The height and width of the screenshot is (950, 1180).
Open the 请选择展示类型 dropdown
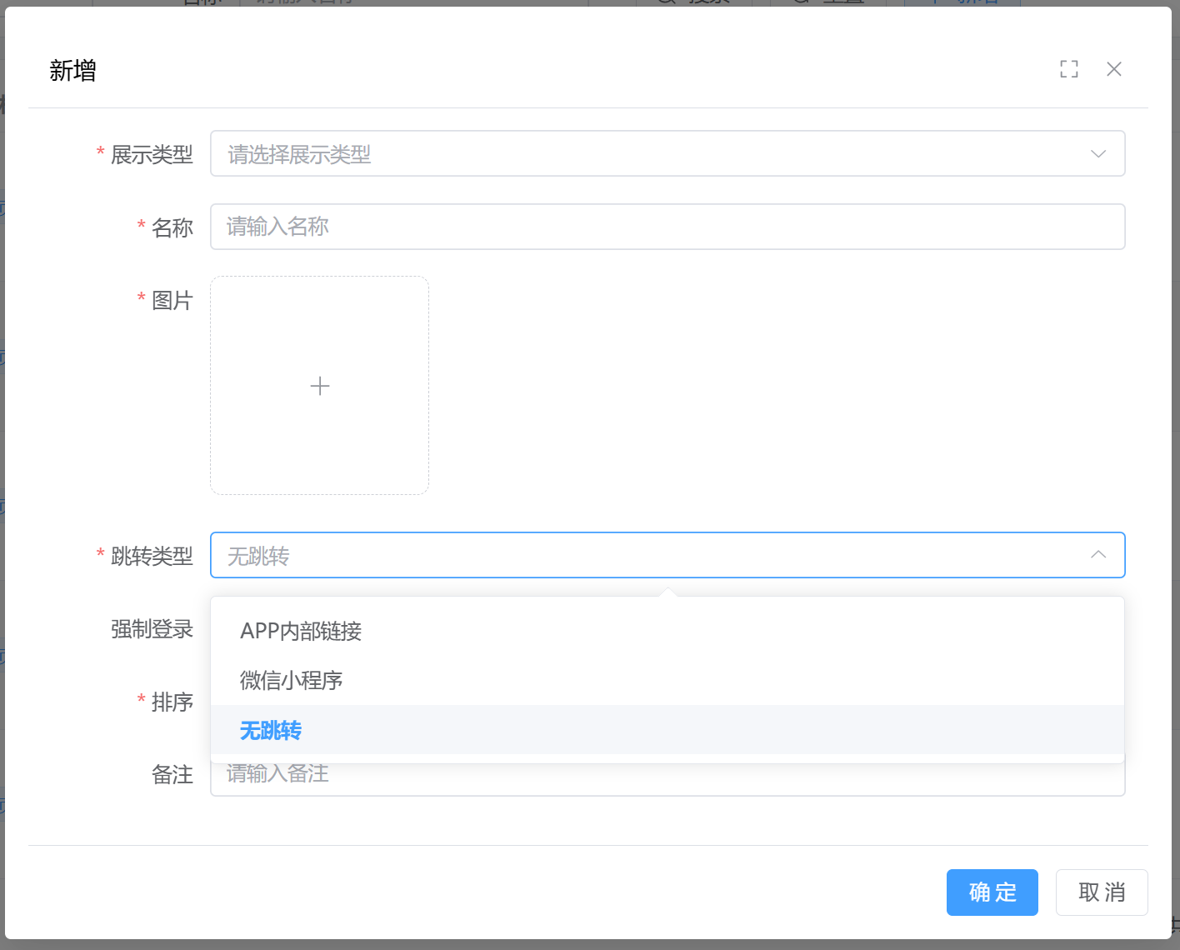(x=650, y=154)
